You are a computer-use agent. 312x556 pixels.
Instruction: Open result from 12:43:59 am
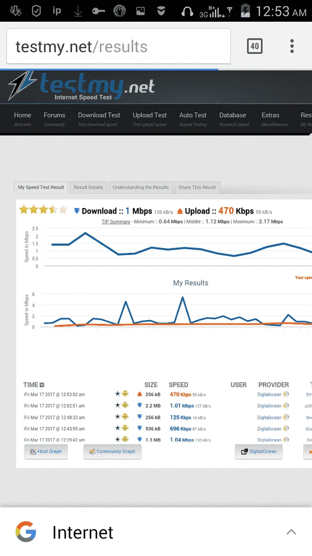point(55,429)
